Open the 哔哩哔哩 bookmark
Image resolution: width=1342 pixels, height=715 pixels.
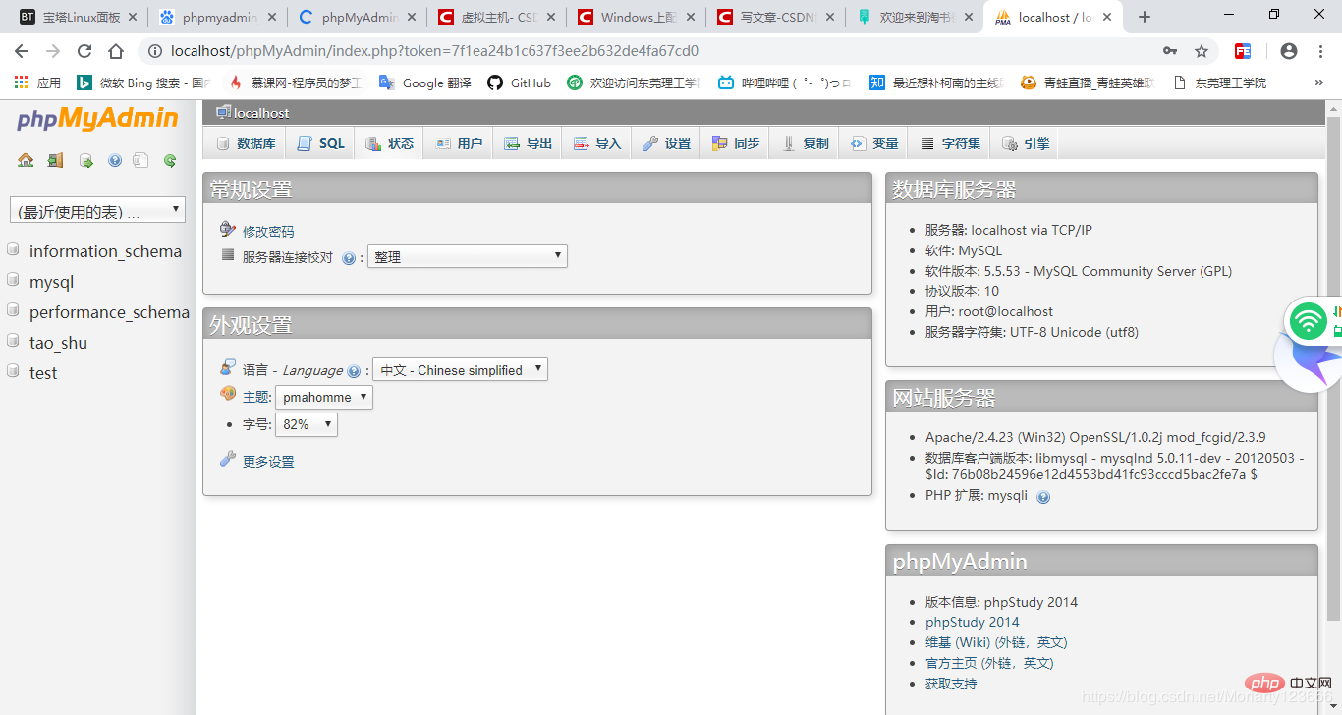785,82
